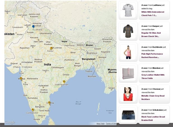This screenshot has width=173, height=127.
Task: Open the black braided belt thumbnail
Action: pos(128,115)
